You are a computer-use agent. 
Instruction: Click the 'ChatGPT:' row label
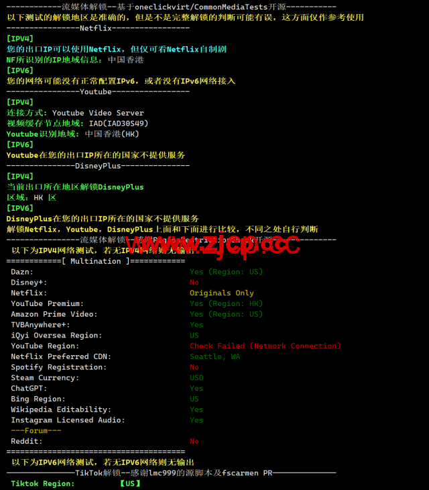pos(29,389)
